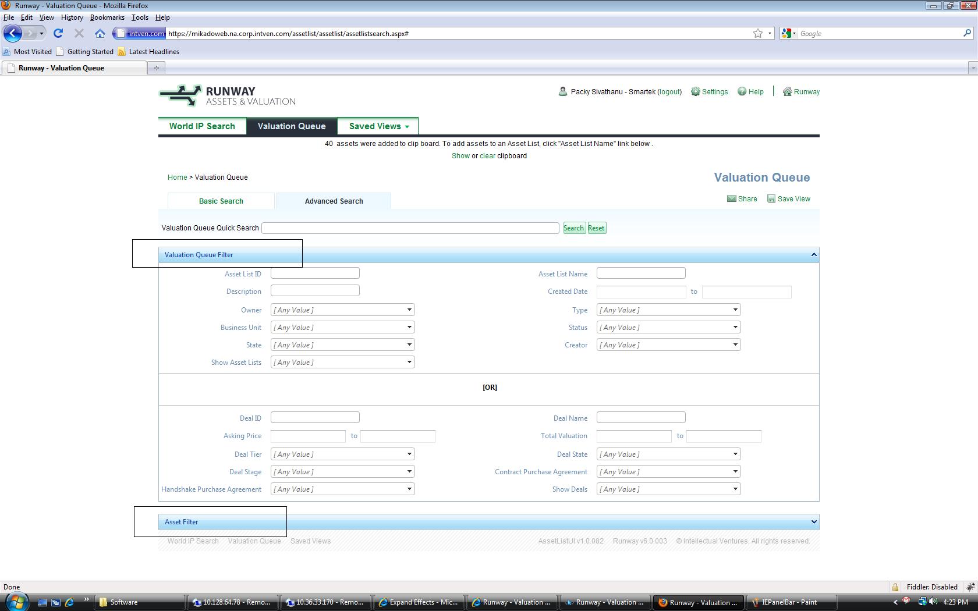Open the Deal State dropdown

[x=669, y=454]
